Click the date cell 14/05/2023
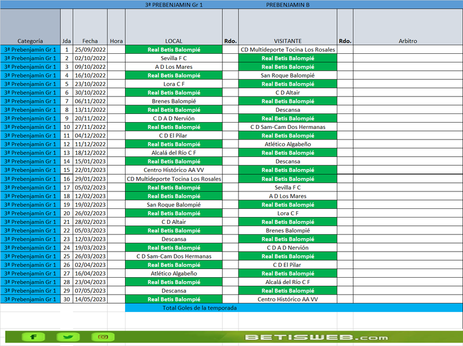The image size is (463, 346). 90,299
